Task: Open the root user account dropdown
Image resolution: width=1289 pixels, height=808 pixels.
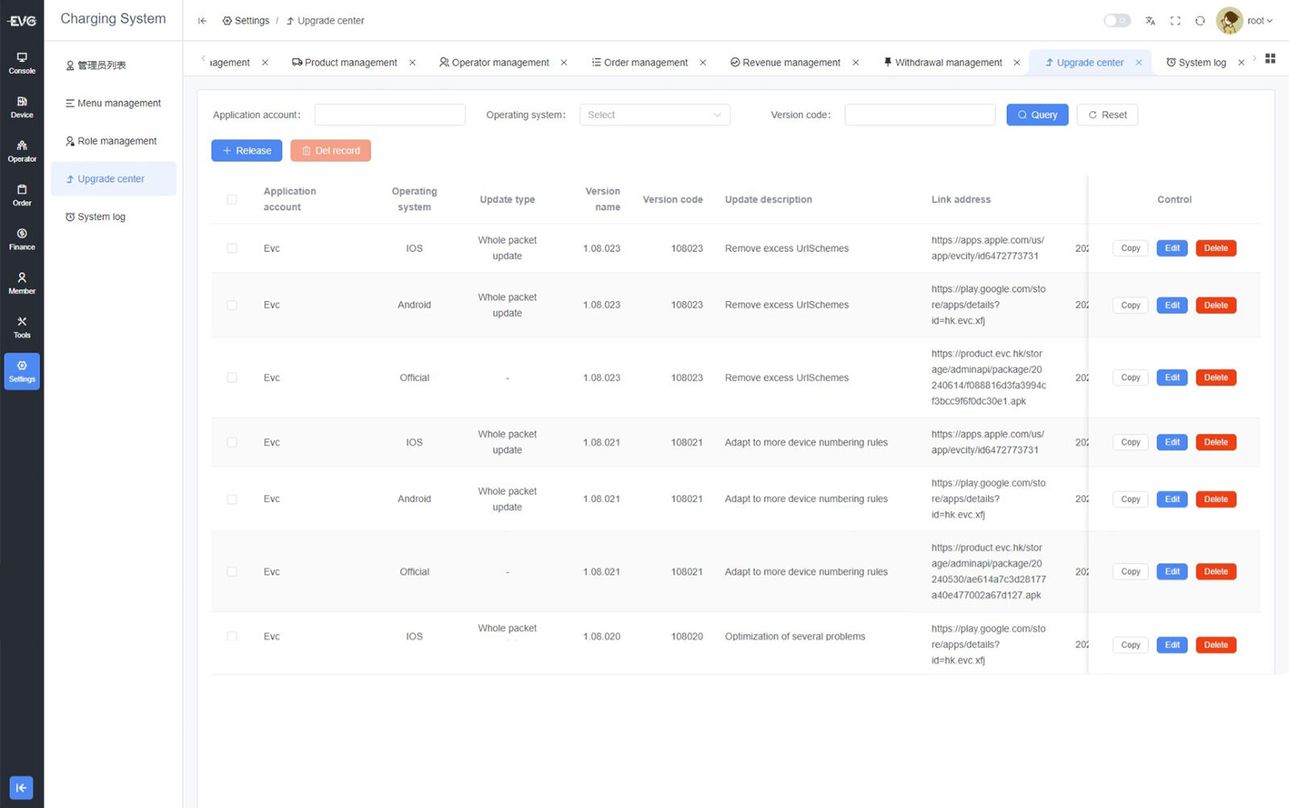Action: (1245, 21)
